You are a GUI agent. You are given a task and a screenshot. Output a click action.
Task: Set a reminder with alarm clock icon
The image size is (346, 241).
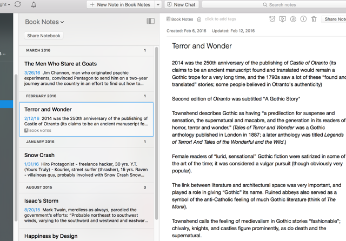pyautogui.click(x=272, y=19)
